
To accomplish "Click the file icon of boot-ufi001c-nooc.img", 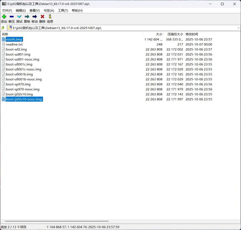I will click(4, 69).
